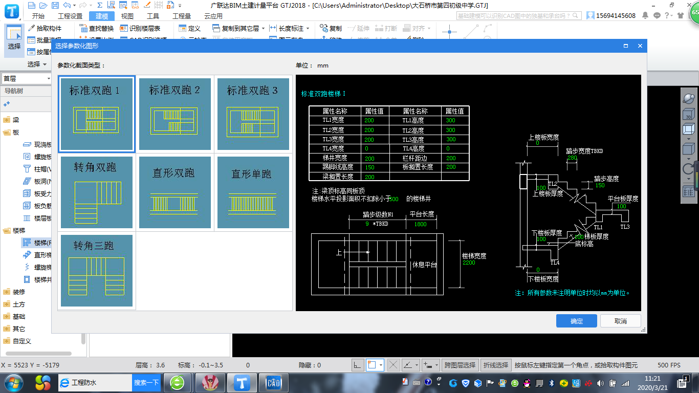Click the TL1 height value 300
699x393 pixels.
click(450, 121)
